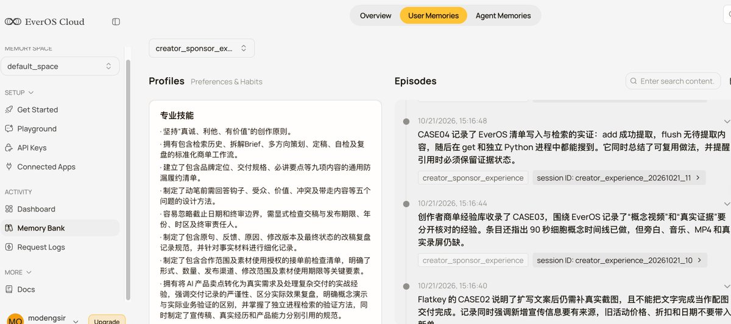The width and height of the screenshot is (731, 324).
Task: Click the Get Started rocket icon
Action: tap(9, 110)
